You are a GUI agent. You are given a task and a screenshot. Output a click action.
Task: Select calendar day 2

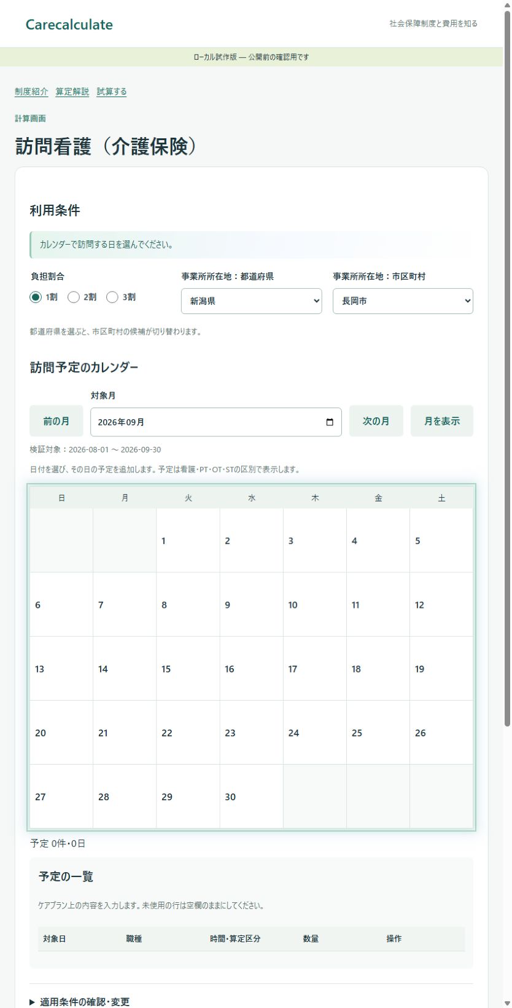click(x=251, y=540)
